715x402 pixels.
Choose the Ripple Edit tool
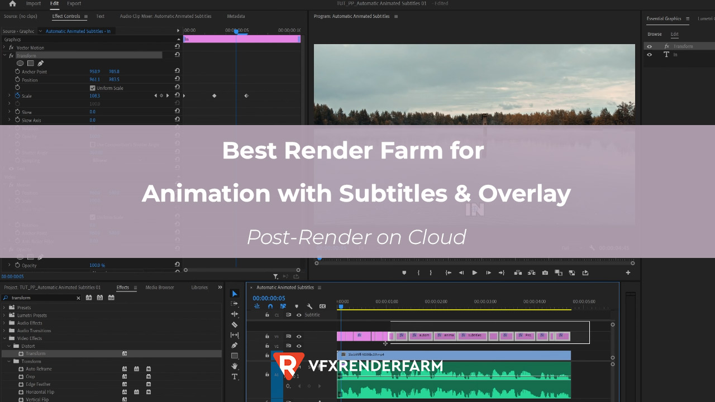click(235, 314)
